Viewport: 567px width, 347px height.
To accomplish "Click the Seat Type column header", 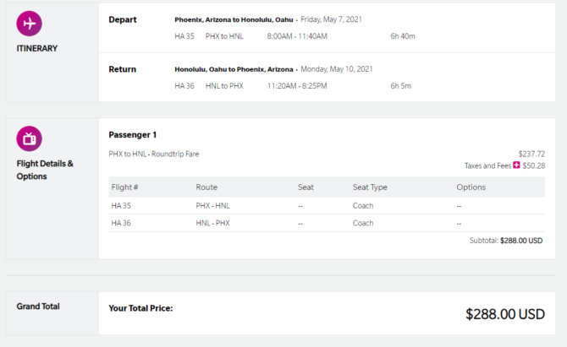I will [x=370, y=187].
